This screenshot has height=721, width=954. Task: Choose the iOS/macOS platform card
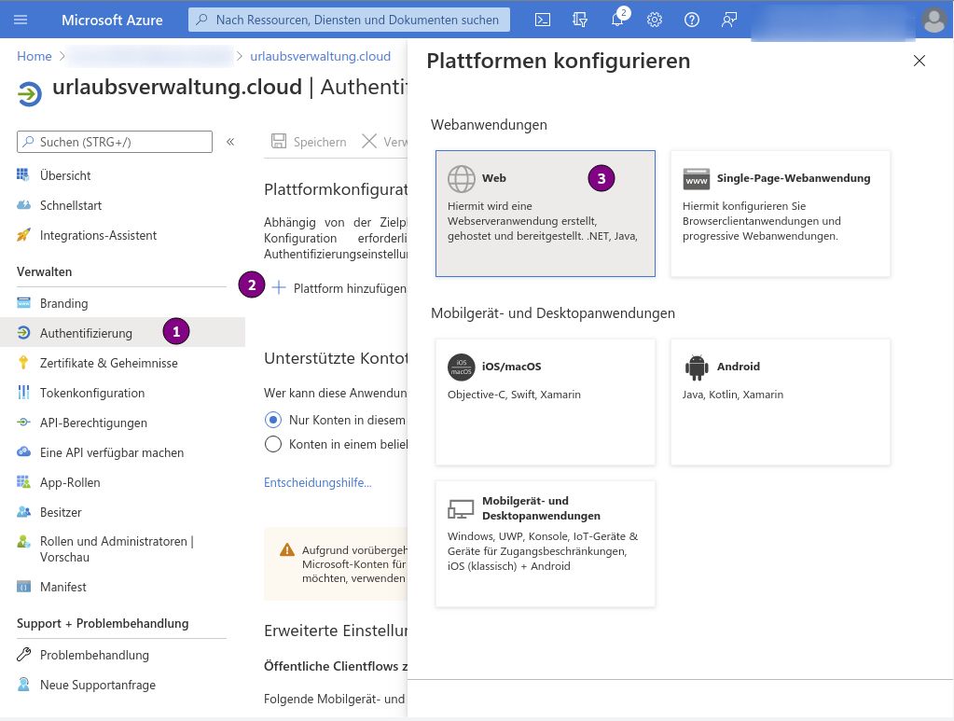(546, 402)
